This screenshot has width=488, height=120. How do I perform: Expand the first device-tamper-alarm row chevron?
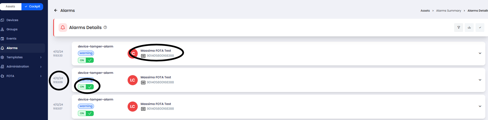point(480,53)
